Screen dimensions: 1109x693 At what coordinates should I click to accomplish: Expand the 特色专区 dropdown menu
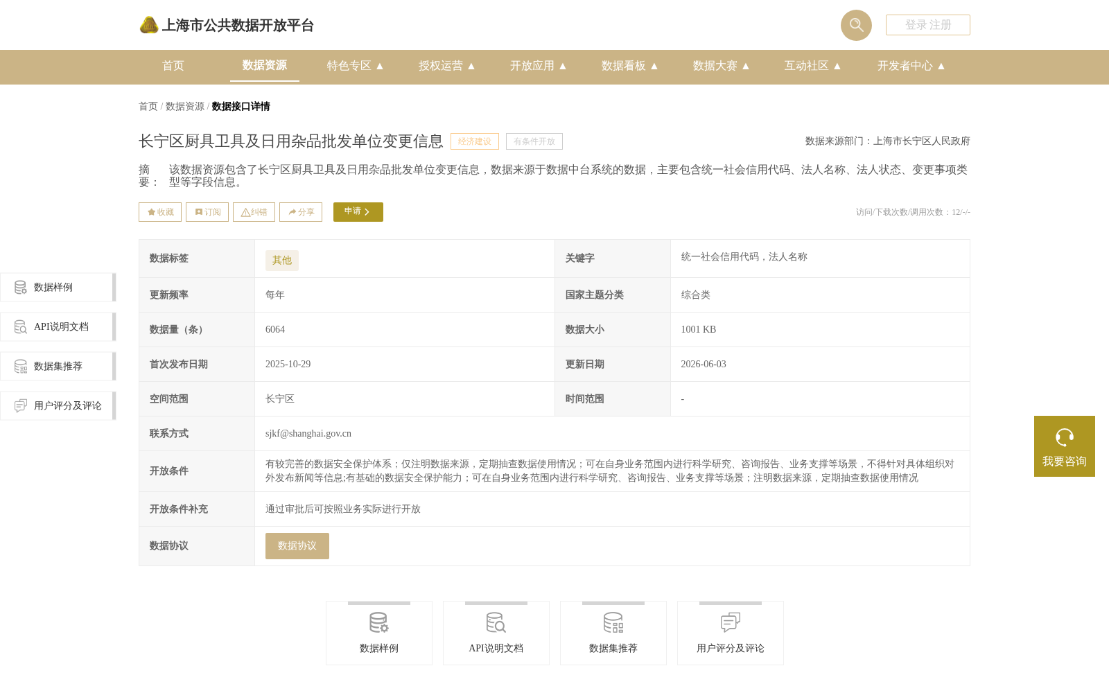356,66
